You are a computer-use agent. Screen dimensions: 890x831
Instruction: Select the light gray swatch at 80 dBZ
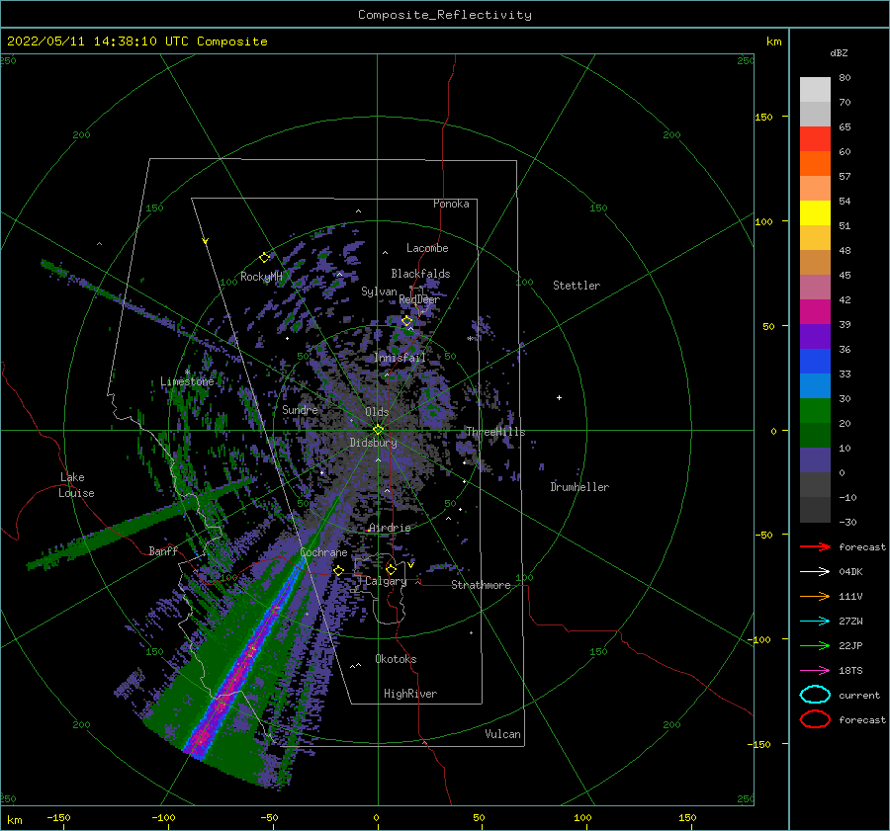815,89
